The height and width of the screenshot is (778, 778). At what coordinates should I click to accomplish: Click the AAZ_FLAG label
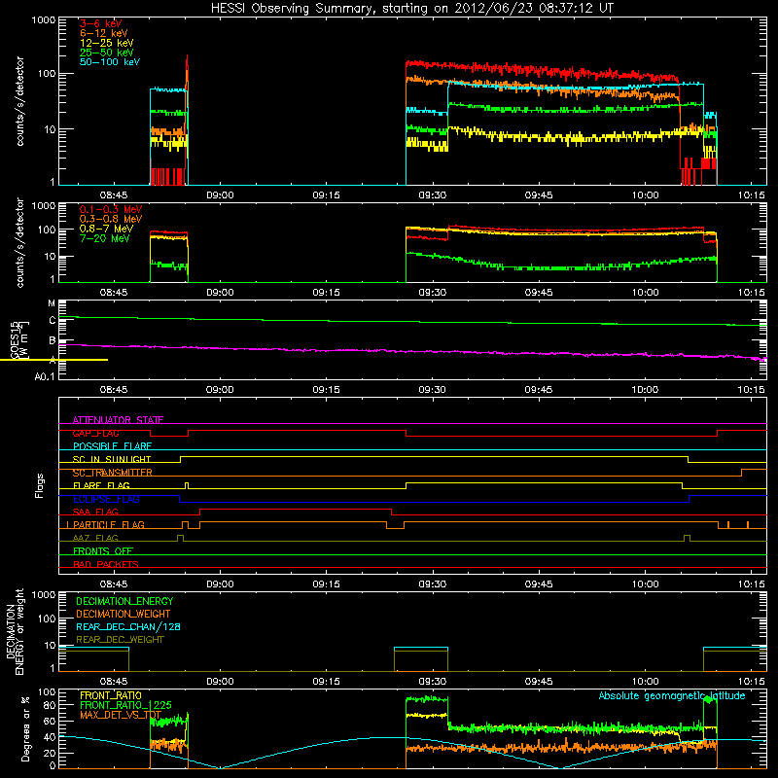[95, 538]
